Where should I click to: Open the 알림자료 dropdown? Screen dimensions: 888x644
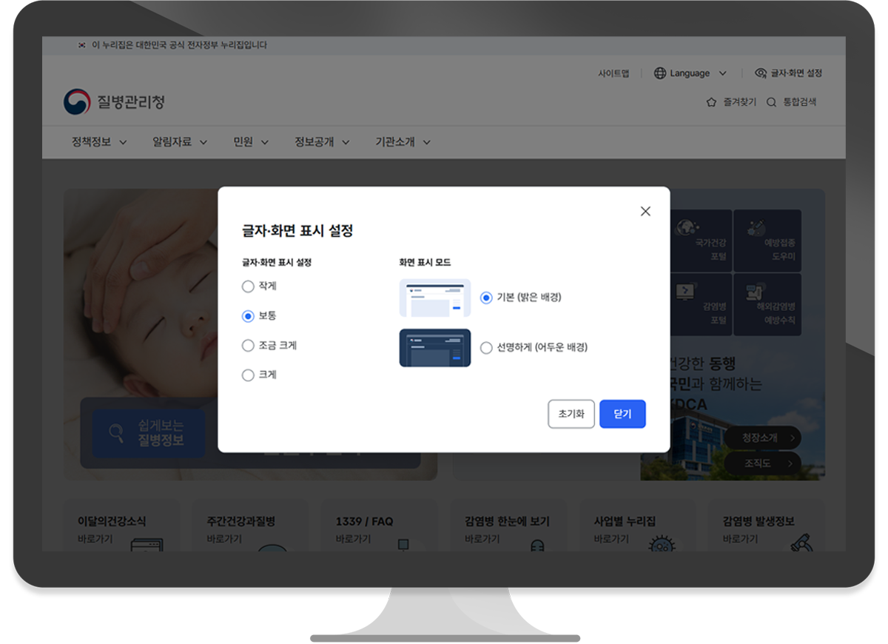204,142
